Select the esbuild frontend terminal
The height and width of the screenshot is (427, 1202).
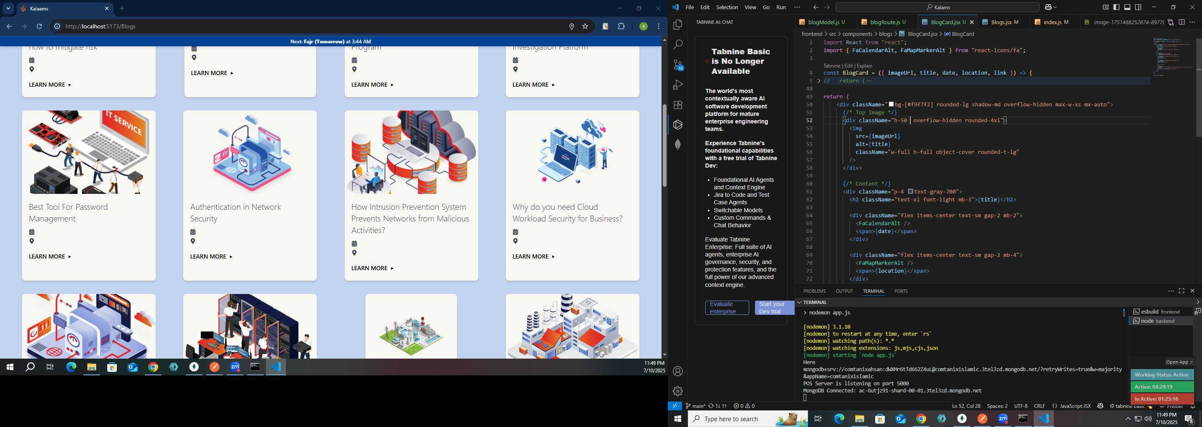[1160, 311]
